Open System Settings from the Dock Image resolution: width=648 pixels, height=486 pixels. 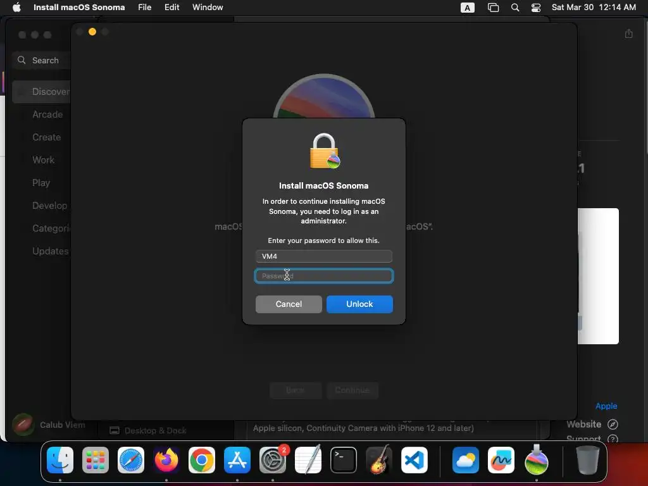point(273,460)
